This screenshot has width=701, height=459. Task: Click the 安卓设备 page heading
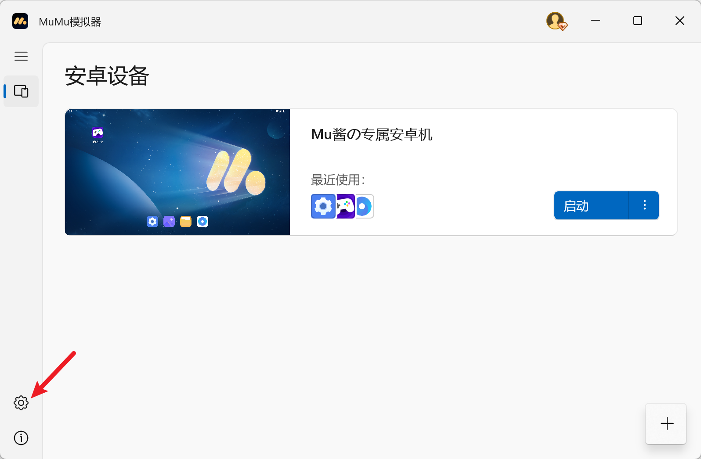pyautogui.click(x=107, y=76)
